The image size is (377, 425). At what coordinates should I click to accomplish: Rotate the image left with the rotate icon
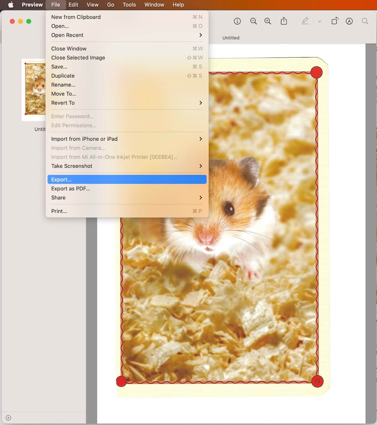point(335,21)
